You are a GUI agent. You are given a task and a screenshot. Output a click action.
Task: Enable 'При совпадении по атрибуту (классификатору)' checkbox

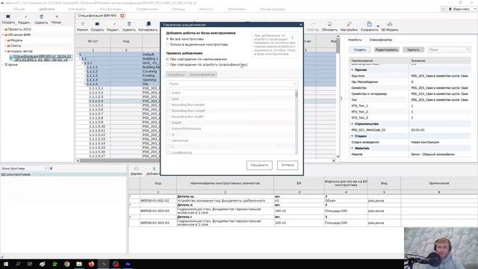[167, 65]
